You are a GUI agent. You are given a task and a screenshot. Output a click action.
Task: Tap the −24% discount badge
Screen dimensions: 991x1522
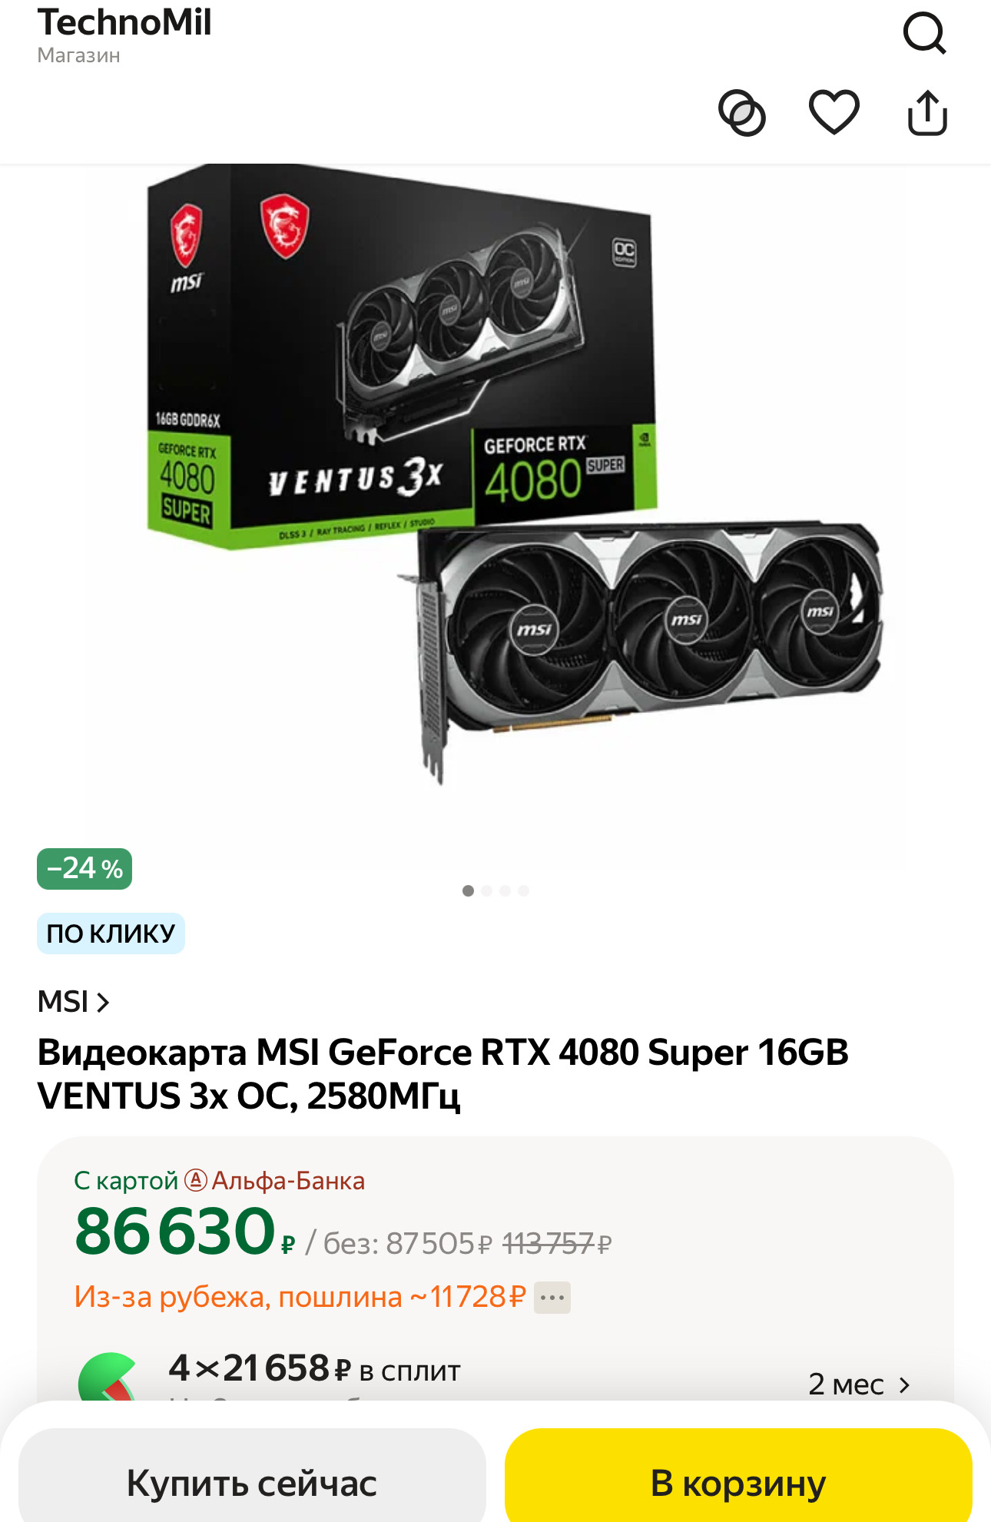coord(85,869)
